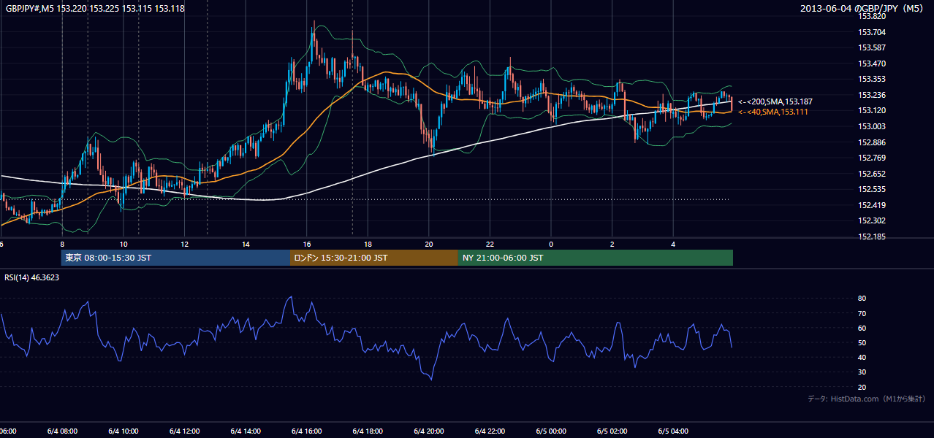Click the 6/5 02:00 time axis label
Screen dimensions: 934x438
(612, 431)
